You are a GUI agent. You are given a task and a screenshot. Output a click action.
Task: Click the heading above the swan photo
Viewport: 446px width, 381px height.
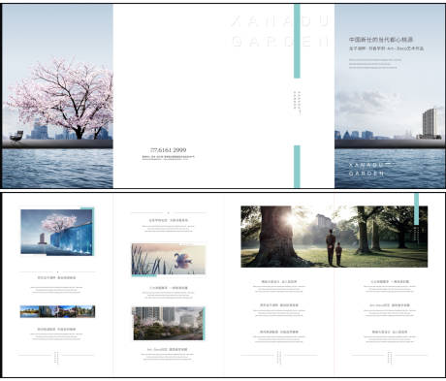pos(169,220)
